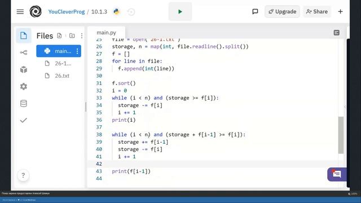Screen dimensions: 361x203
Task: Click the print(i) statement on line 36
Action: (124, 120)
